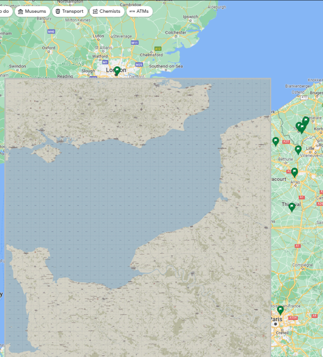This screenshot has height=357, width=323.
Task: Click the Dartford label
Action: pyautogui.click(x=137, y=76)
